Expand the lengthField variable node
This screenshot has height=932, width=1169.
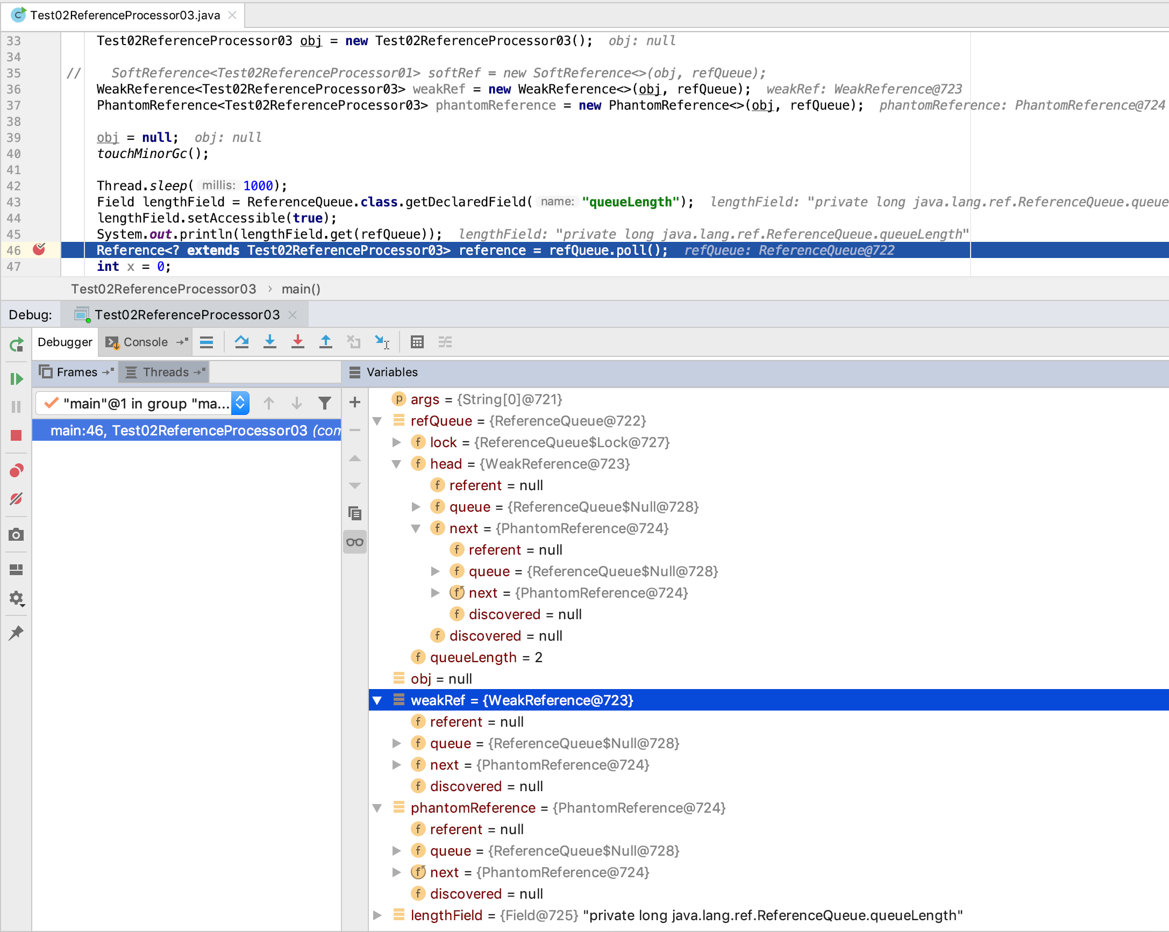pos(377,915)
